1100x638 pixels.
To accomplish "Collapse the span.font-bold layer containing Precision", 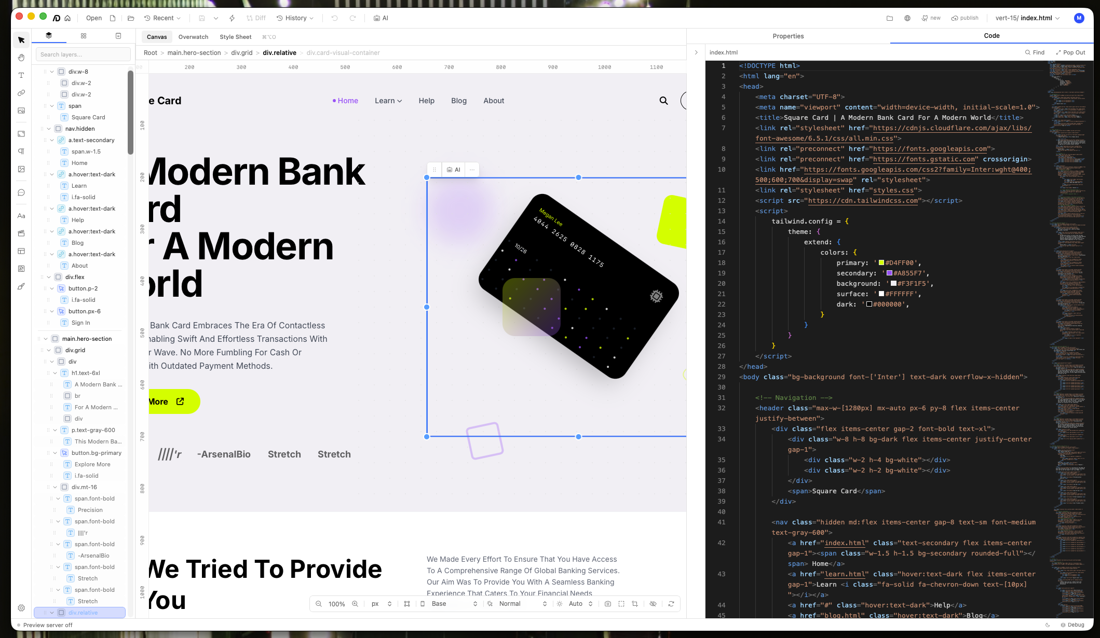I will point(58,498).
